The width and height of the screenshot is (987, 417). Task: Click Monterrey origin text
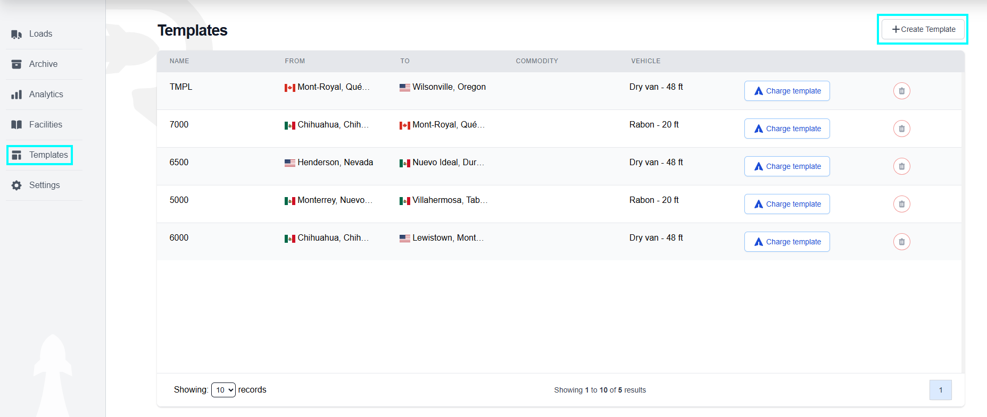click(x=335, y=200)
